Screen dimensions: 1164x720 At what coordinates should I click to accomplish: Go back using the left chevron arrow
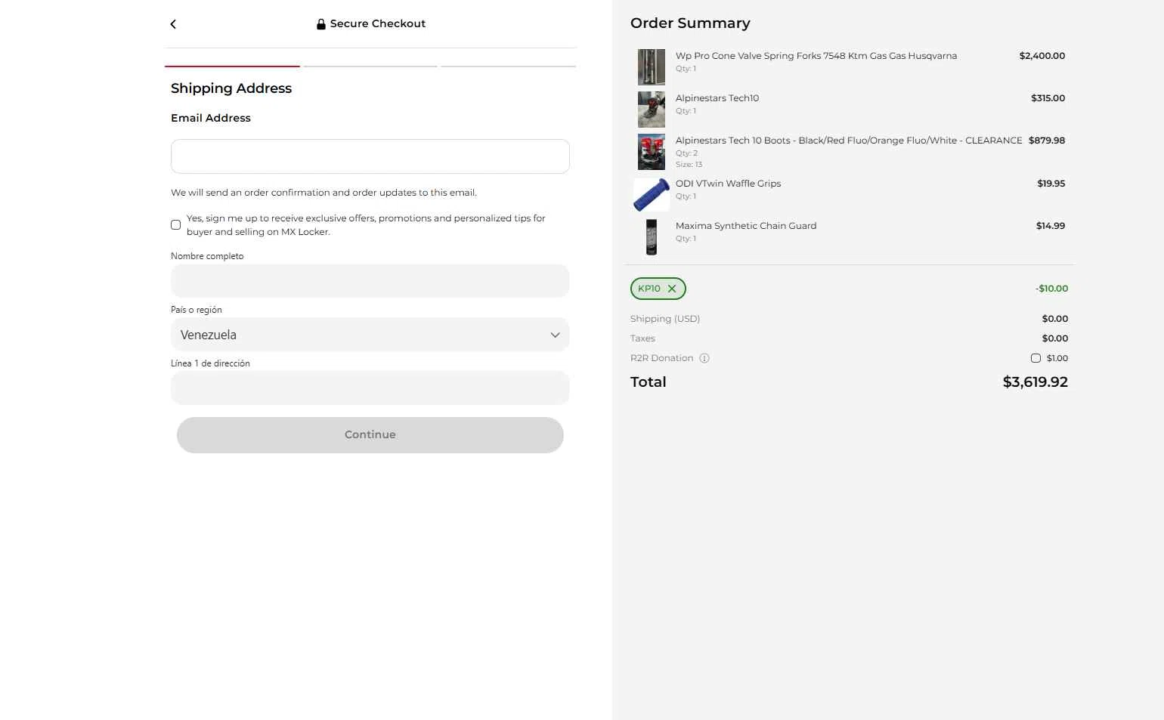[x=173, y=24]
